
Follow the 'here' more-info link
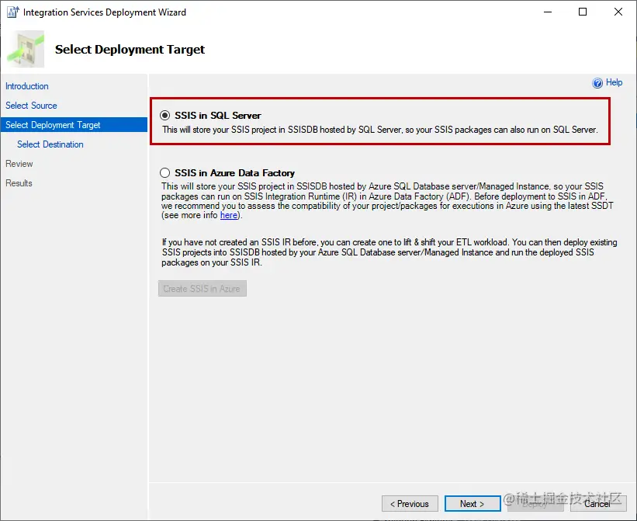[x=229, y=215]
